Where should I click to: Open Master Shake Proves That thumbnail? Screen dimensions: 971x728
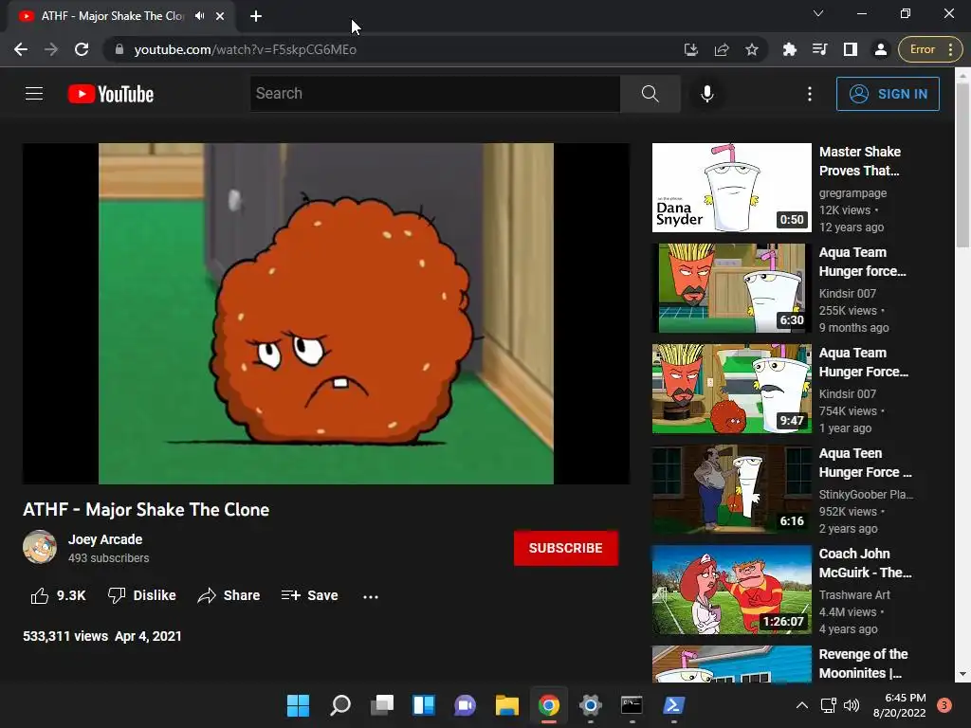click(x=731, y=188)
